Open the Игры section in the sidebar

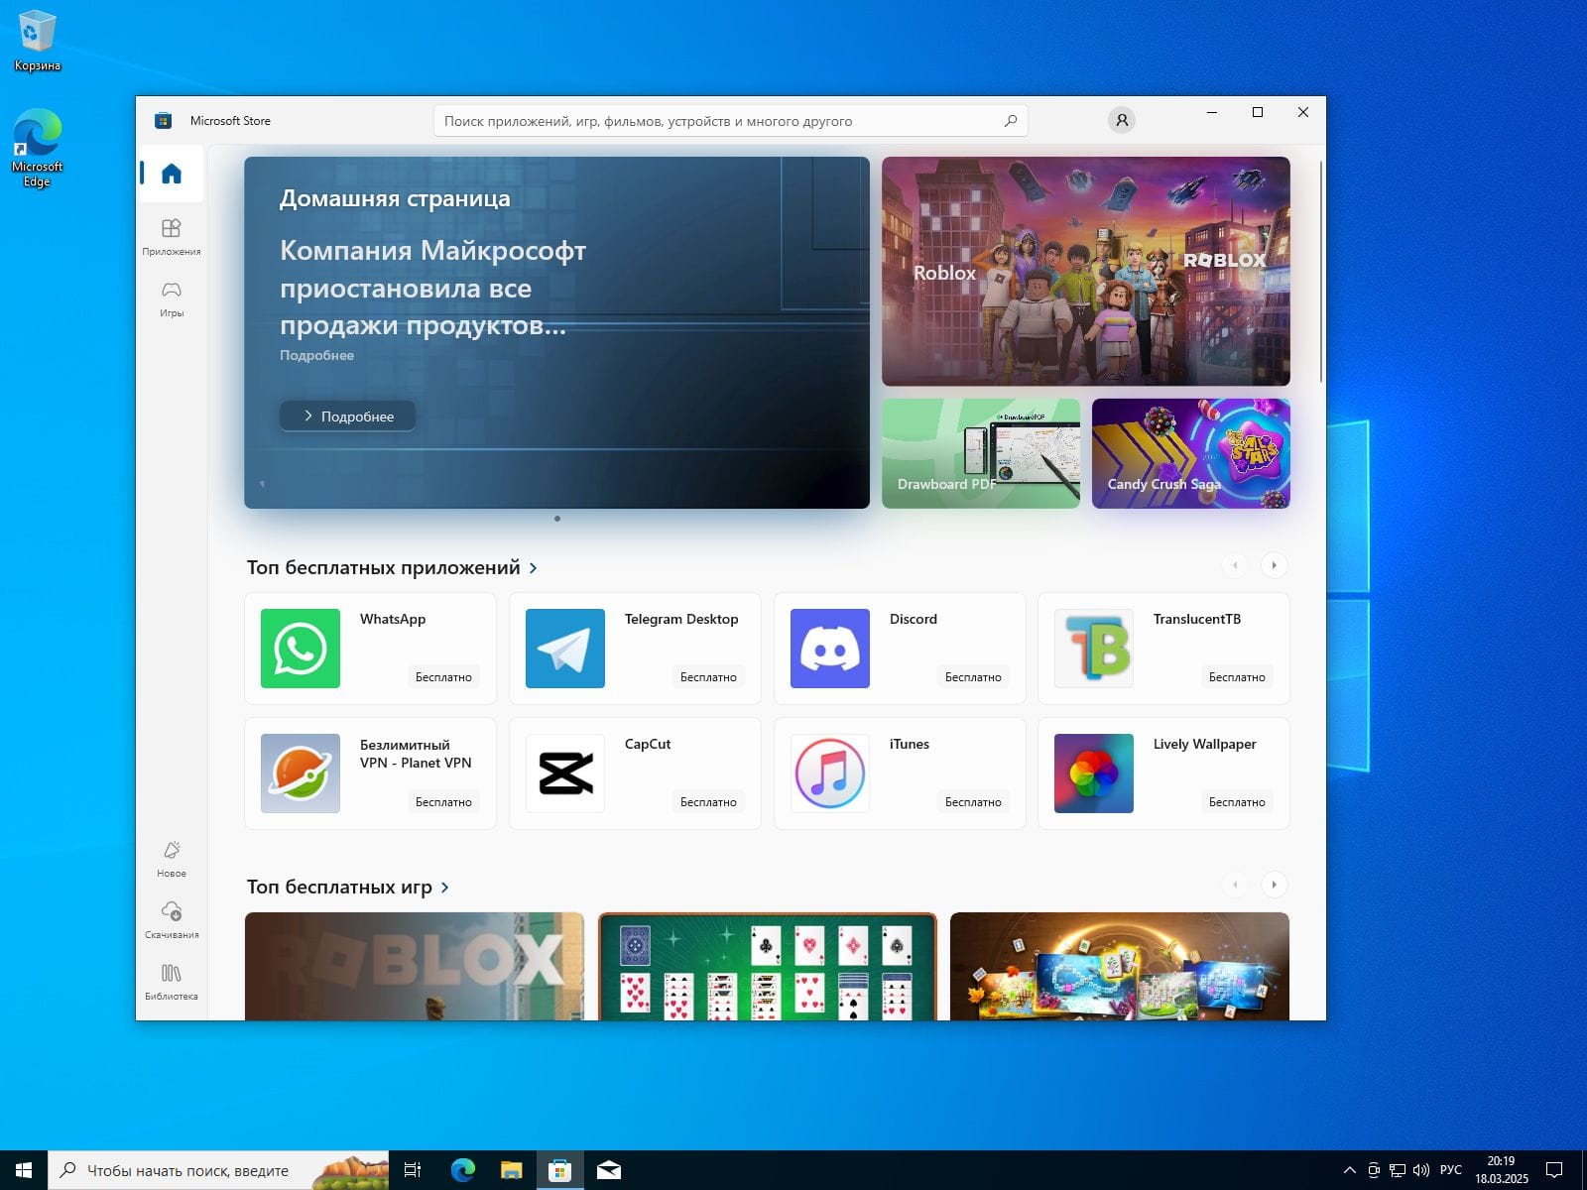(172, 298)
